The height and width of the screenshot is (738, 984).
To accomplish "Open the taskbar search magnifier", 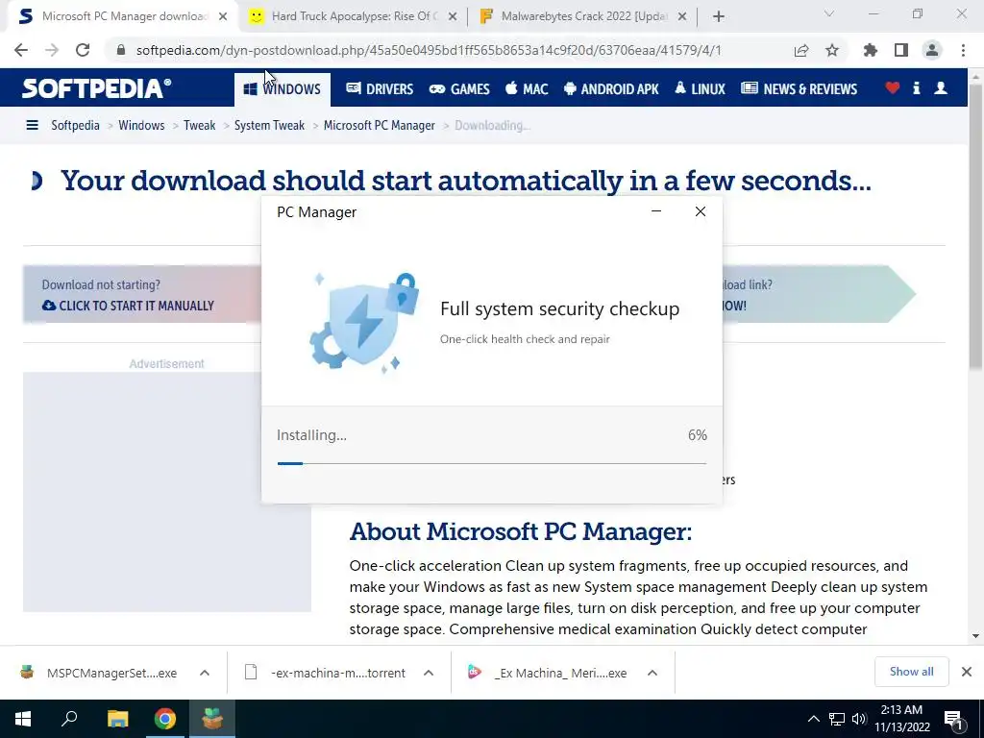I will tap(69, 719).
